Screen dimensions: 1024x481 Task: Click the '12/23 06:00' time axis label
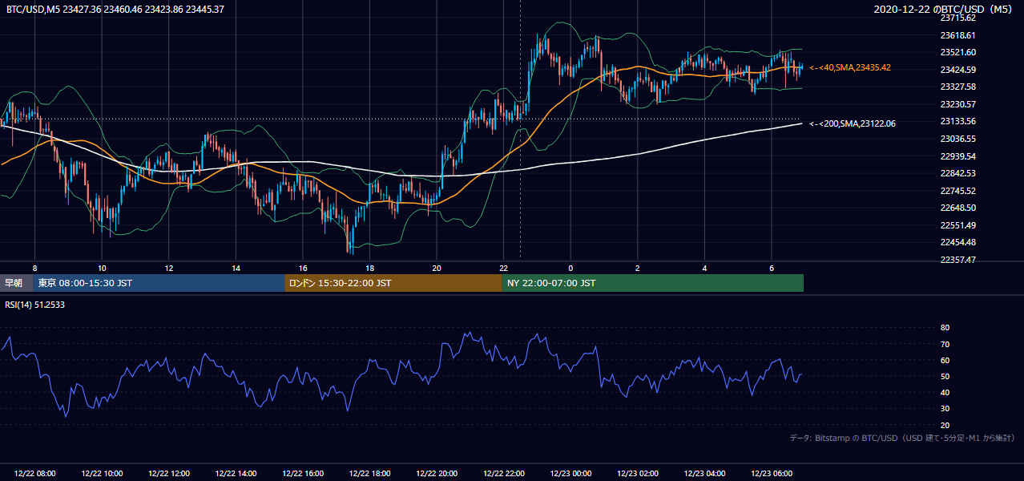tap(772, 474)
